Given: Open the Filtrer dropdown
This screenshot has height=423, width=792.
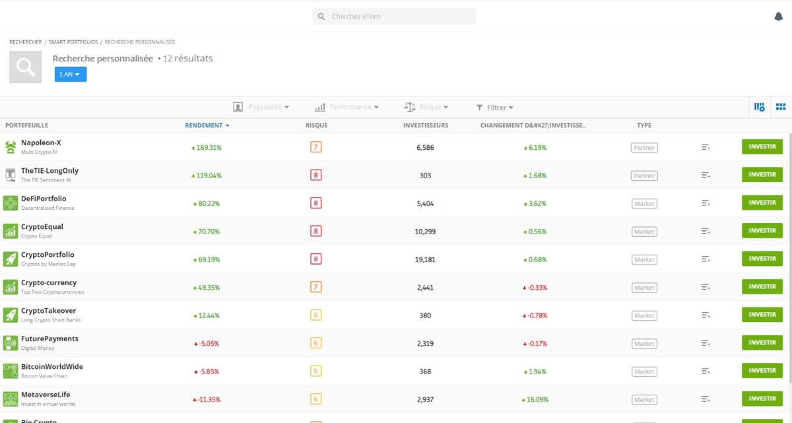Looking at the screenshot, I should coord(494,108).
